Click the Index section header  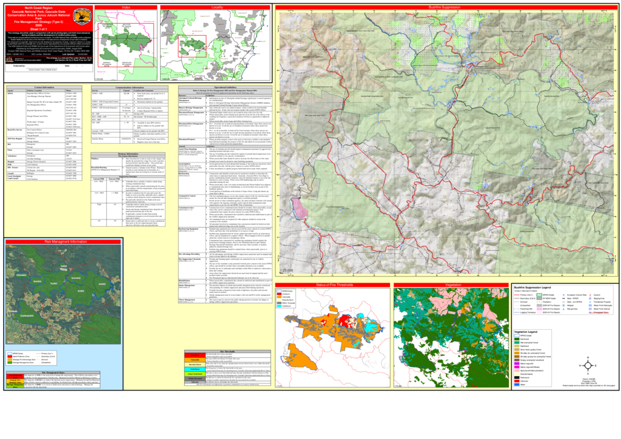pyautogui.click(x=126, y=7)
